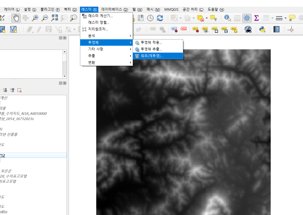The image size is (303, 215).
Task: Open the 플러그인 (P) menu
Action: (50, 10)
